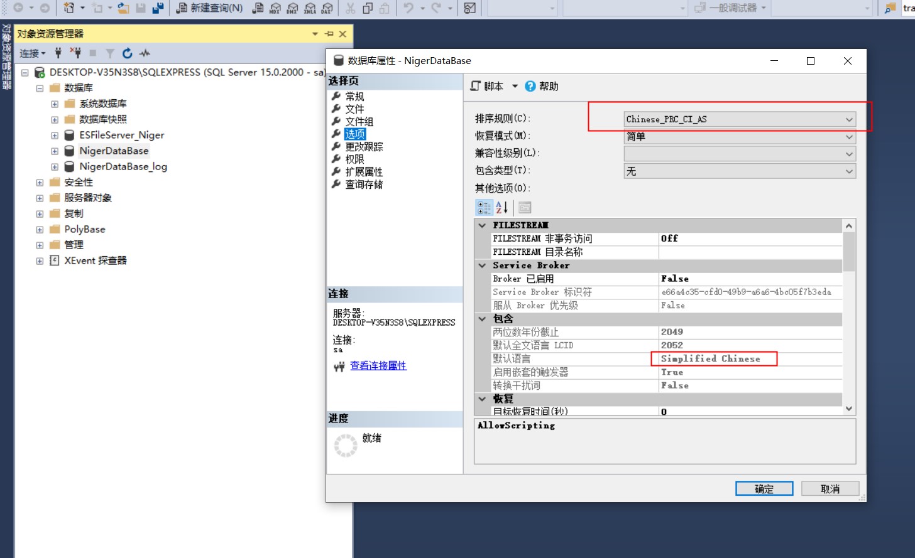Open the Object Explorer window position dropdown arrow
Image resolution: width=915 pixels, height=558 pixels.
[x=315, y=34]
